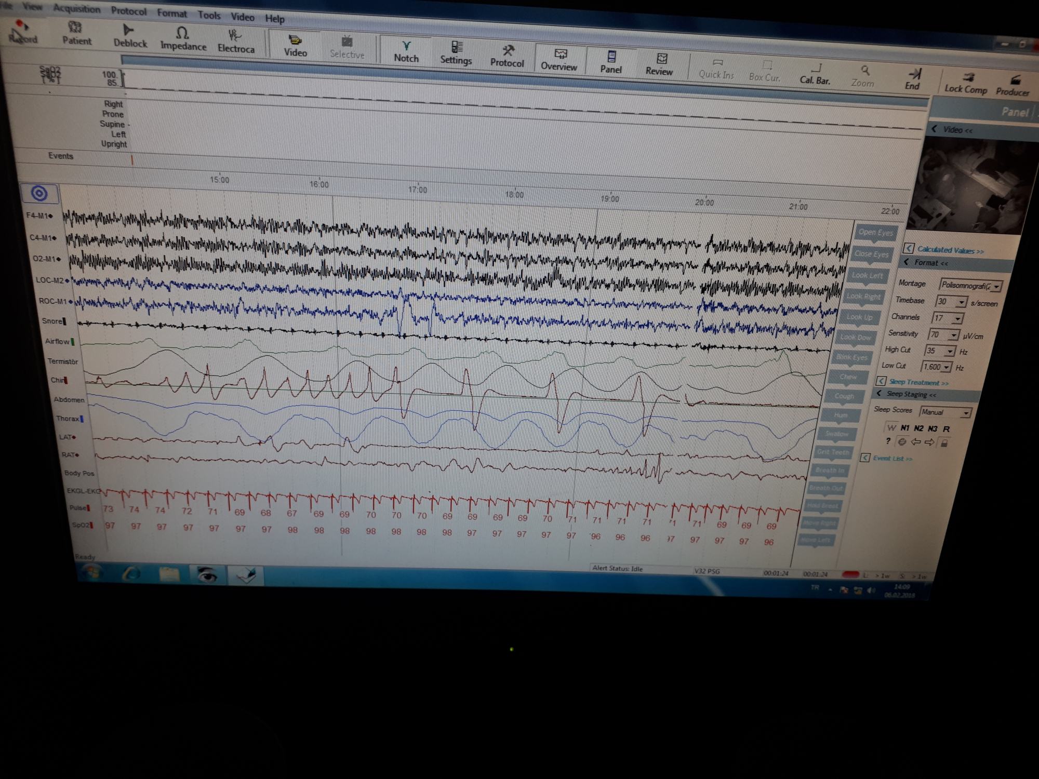Select the Airflow channel label

59,341
